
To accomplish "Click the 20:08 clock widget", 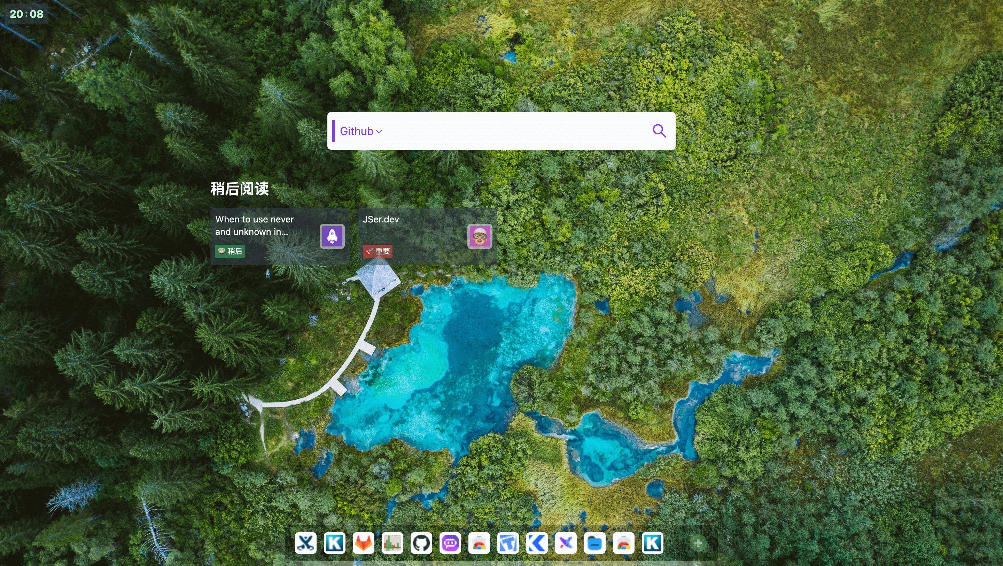I will coord(26,14).
